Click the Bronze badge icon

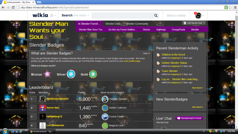tap(47, 74)
